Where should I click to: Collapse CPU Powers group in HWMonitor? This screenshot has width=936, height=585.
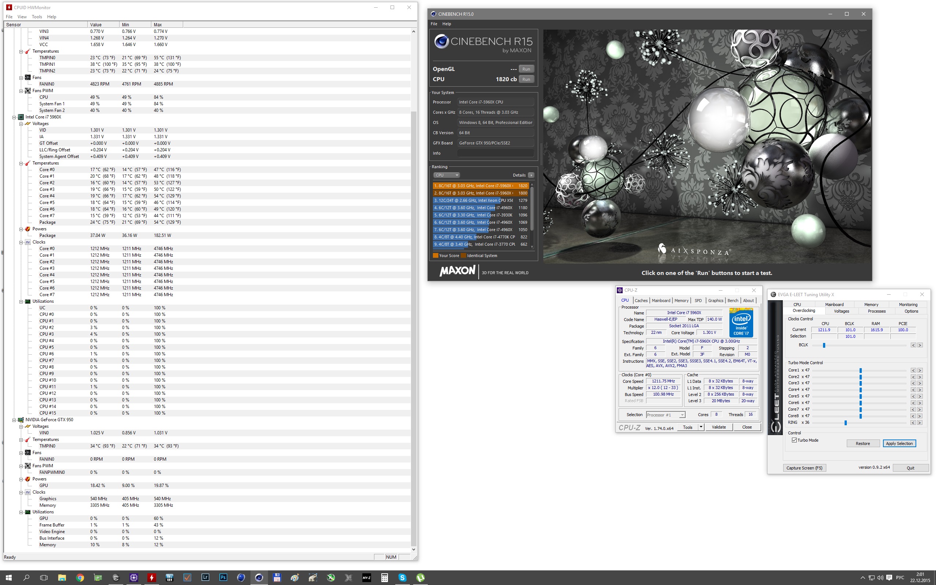coord(21,229)
